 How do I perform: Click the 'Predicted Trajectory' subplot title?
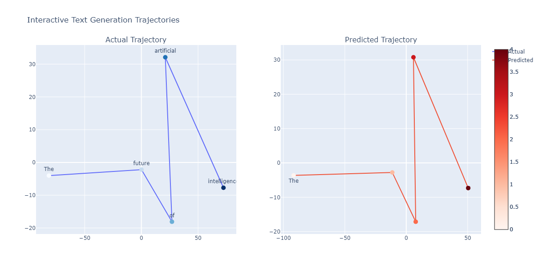381,40
